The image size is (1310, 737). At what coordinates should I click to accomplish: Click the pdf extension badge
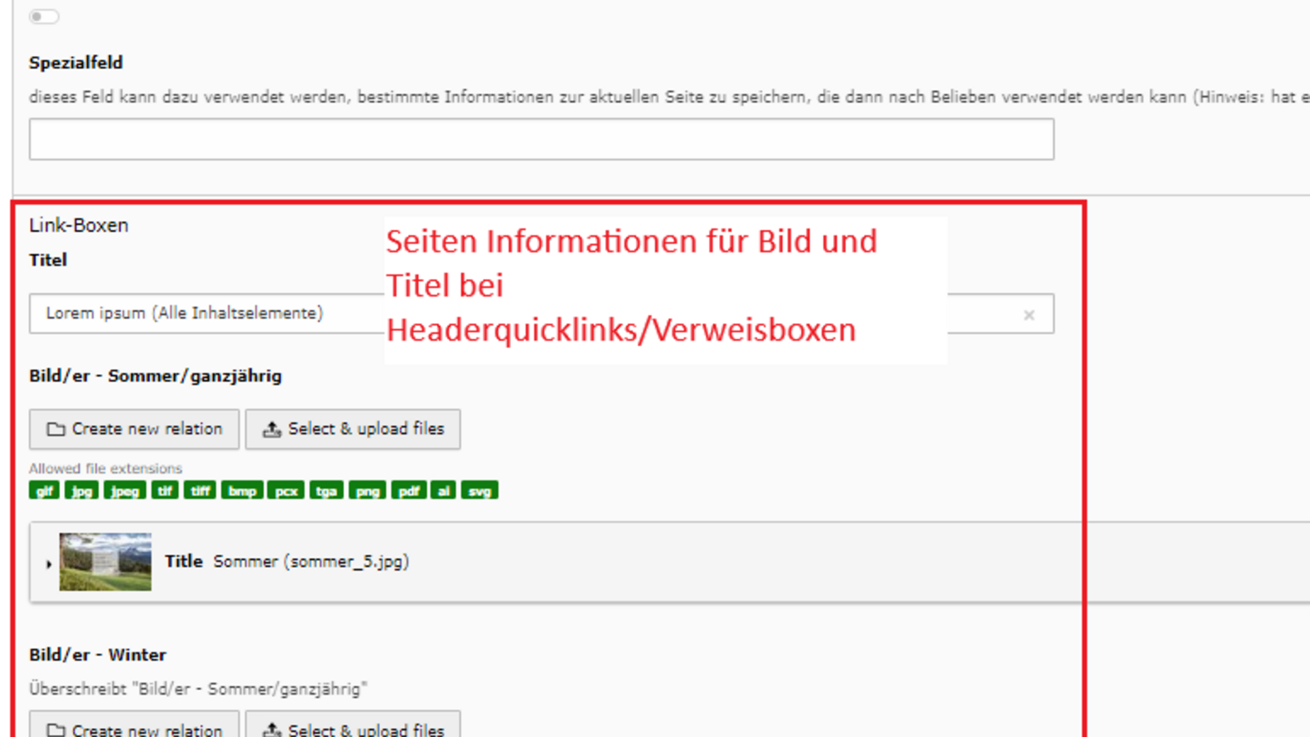[x=409, y=491]
